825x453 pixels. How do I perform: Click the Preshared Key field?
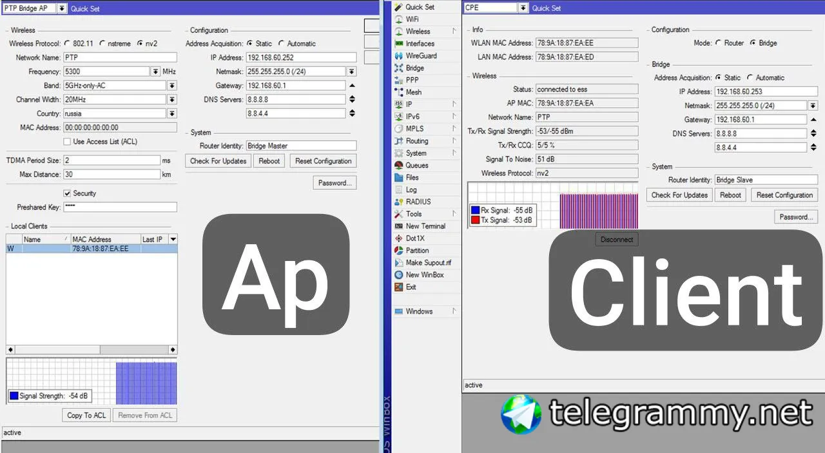click(x=119, y=207)
